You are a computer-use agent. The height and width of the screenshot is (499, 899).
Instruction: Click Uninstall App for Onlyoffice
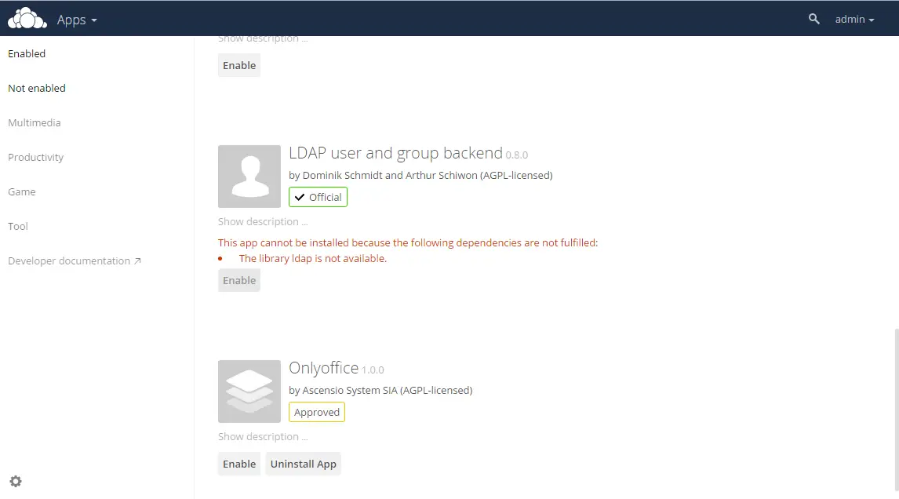pos(304,464)
